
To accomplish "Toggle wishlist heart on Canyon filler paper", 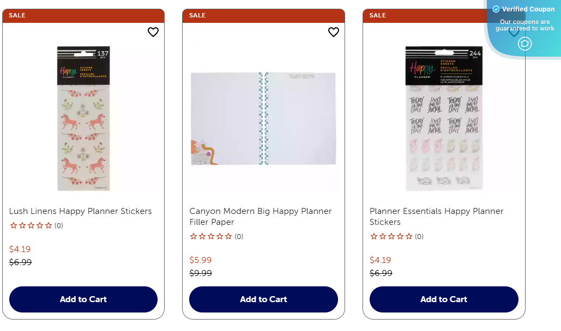I will click(x=334, y=32).
